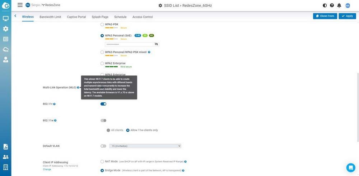Reveal password with the eye icon
Image resolution: width=359 pixels, height=176 pixels.
157,44
